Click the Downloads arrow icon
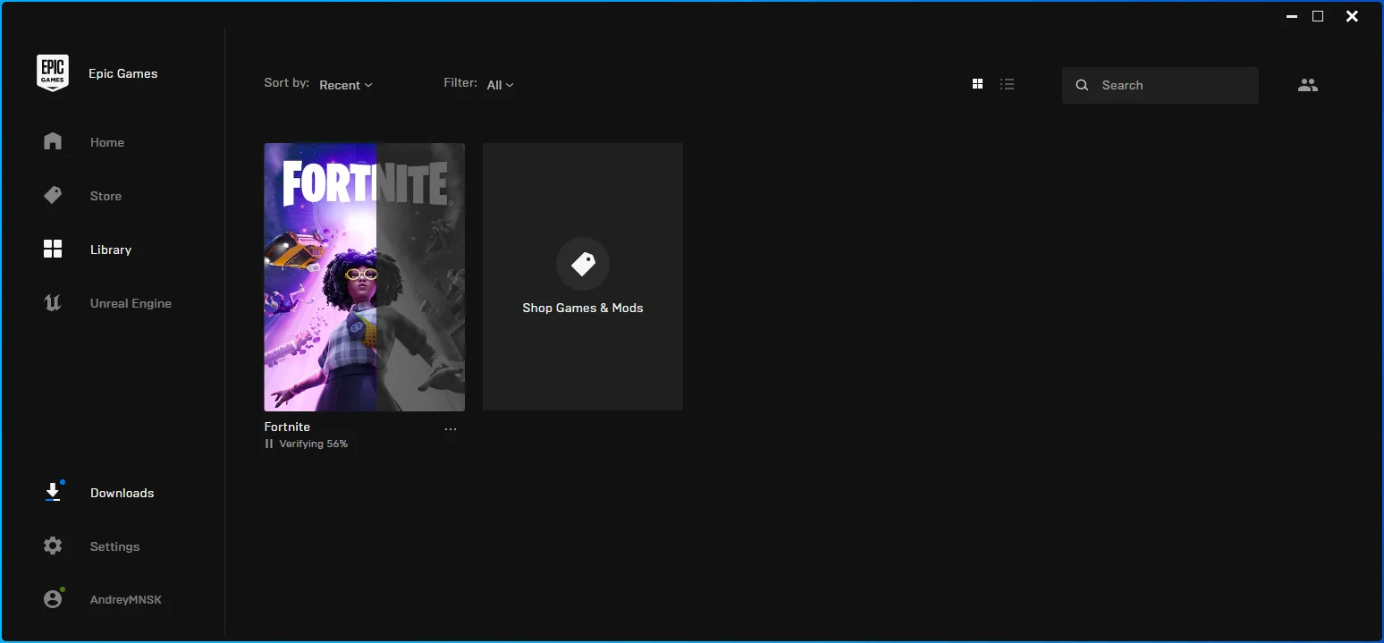 [53, 492]
